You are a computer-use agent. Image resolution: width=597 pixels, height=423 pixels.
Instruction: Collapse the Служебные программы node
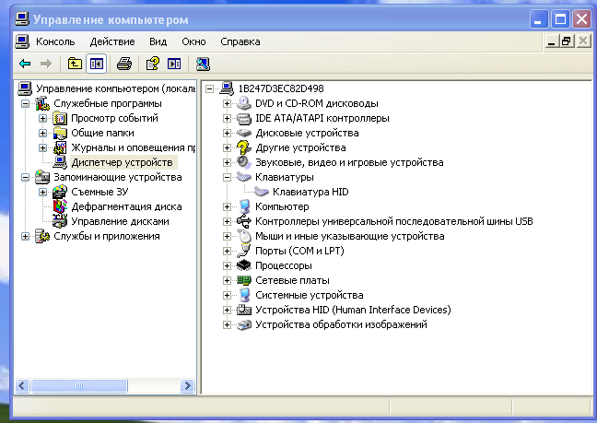click(25, 103)
